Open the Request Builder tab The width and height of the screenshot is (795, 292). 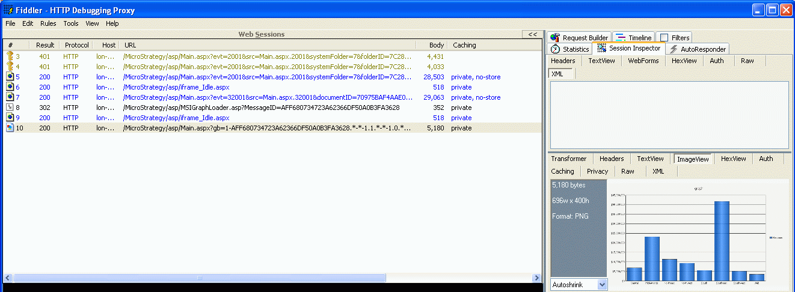[x=580, y=38]
